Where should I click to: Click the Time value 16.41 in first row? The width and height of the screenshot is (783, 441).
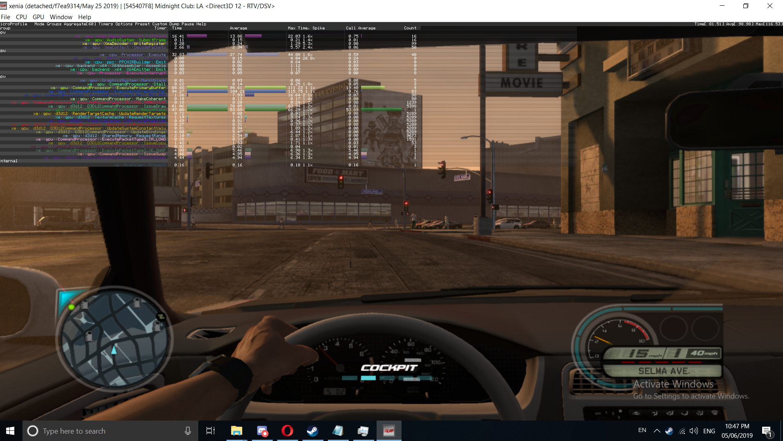click(x=178, y=36)
